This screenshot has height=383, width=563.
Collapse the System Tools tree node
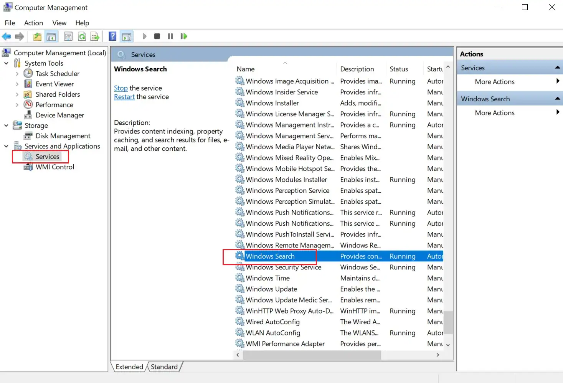click(6, 63)
